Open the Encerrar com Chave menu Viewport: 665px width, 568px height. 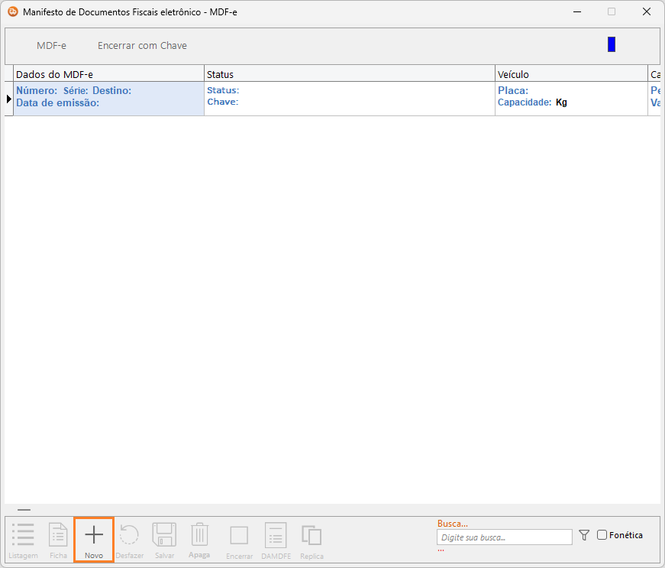[142, 46]
